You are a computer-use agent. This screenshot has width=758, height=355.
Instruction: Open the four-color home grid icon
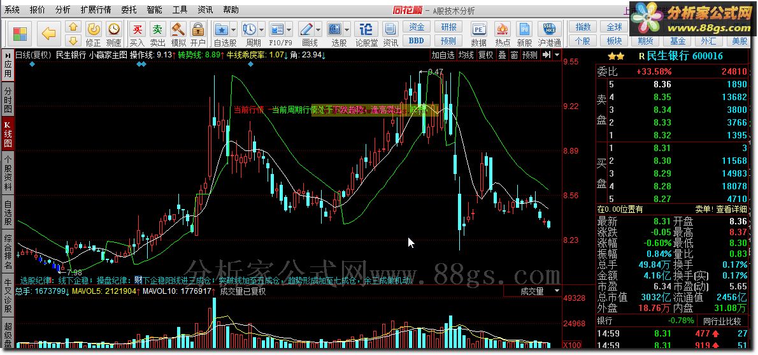point(20,34)
